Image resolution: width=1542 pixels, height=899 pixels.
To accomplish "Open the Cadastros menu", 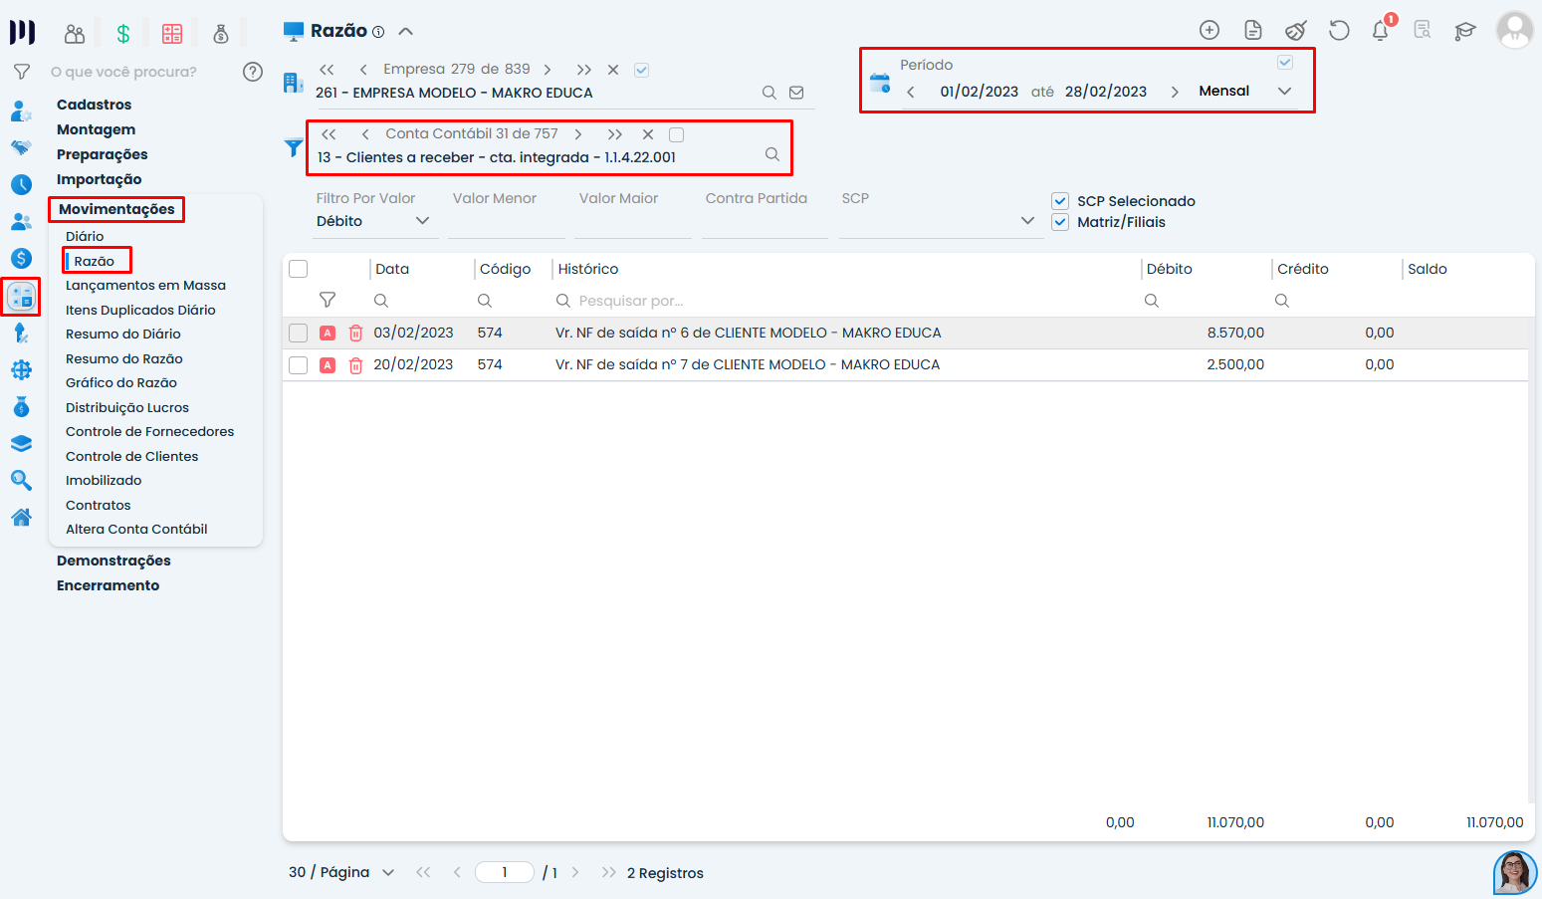I will pyautogui.click(x=94, y=105).
